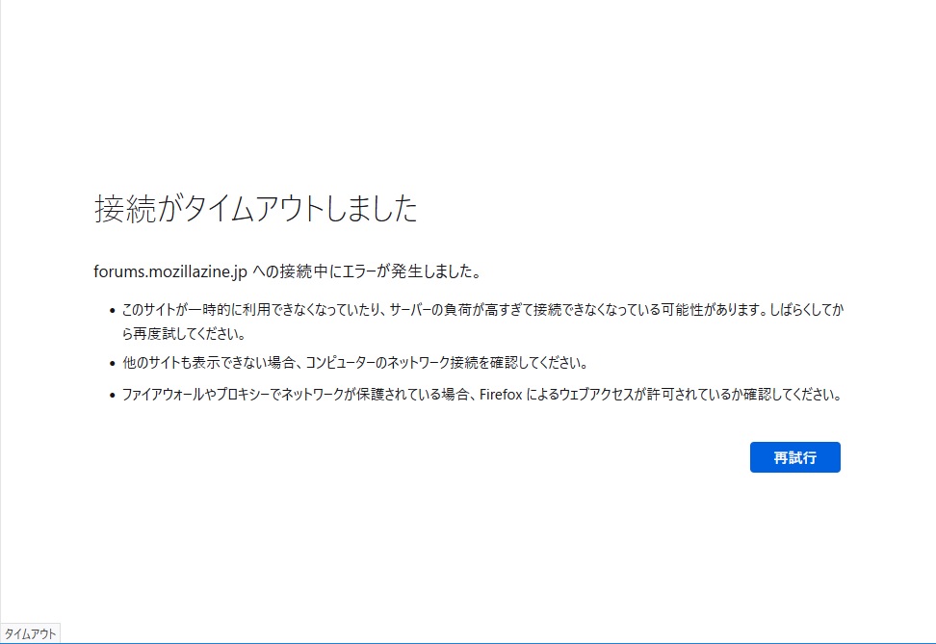Image resolution: width=936 pixels, height=644 pixels.
Task: Click the second bullet starting with 他のサイトも
Action: point(353,364)
